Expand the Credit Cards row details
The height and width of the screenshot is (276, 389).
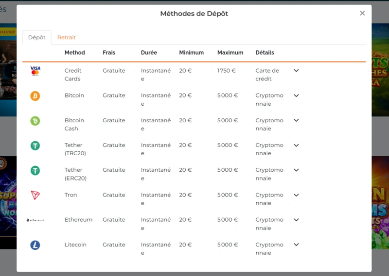[296, 71]
